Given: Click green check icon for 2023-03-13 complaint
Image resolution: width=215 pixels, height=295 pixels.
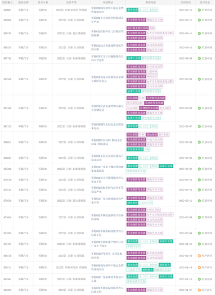Looking at the screenshot, I should click(199, 10).
